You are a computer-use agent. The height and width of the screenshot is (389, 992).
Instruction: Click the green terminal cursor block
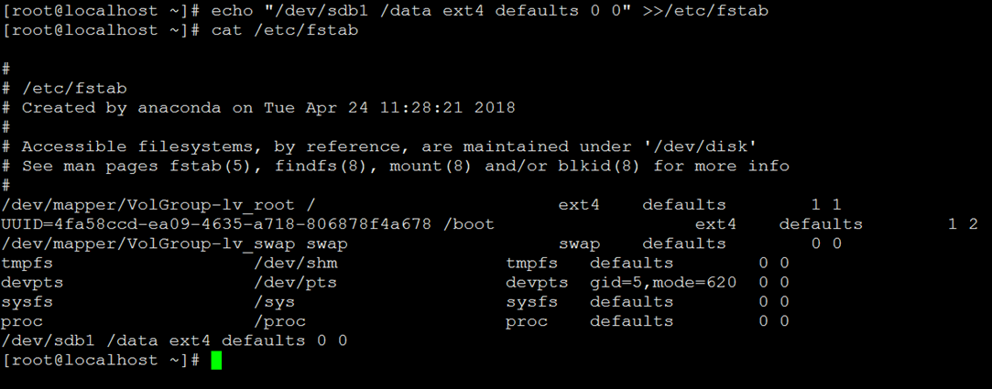(x=216, y=361)
